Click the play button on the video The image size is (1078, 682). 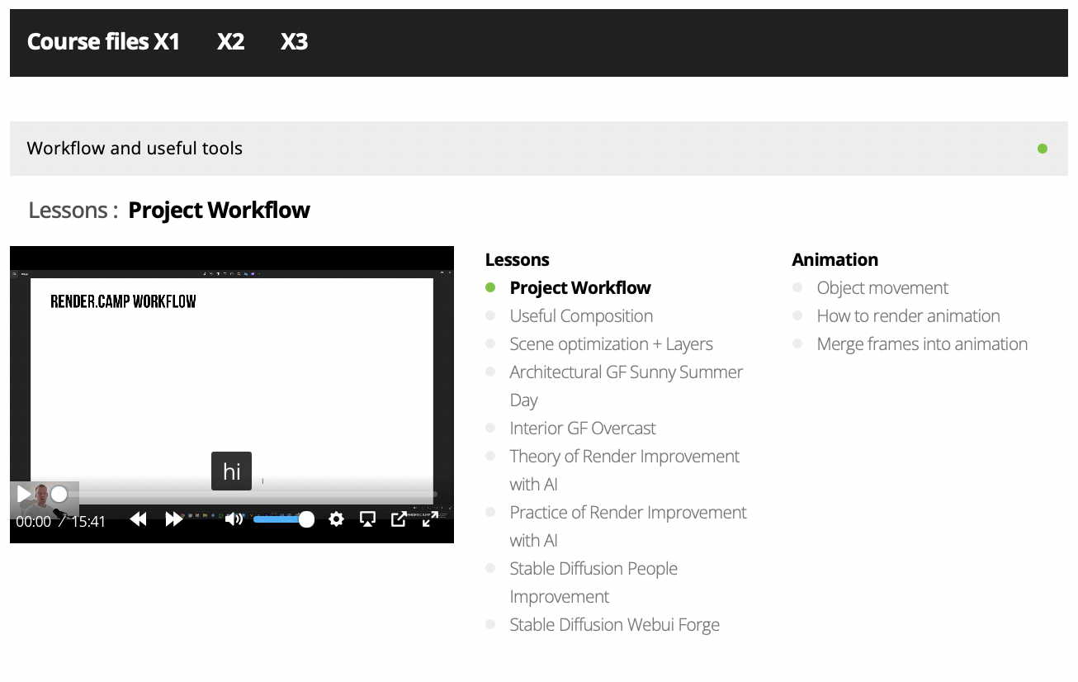(x=23, y=494)
